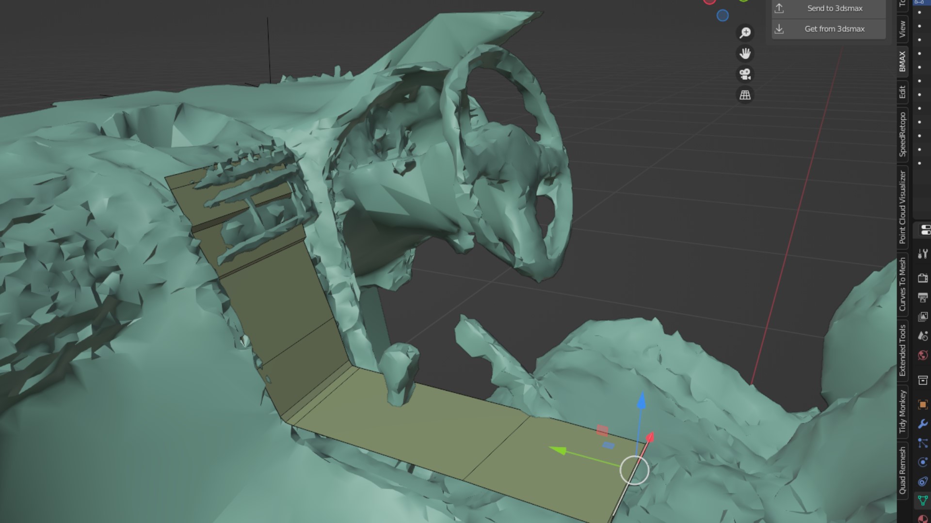Open the Tool properties tab icon
This screenshot has height=523, width=931.
click(x=923, y=254)
